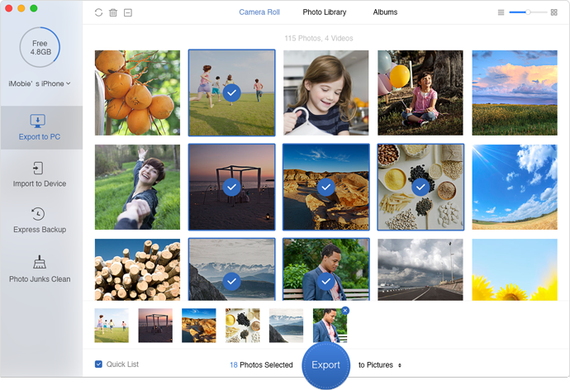The height and width of the screenshot is (390, 570).
Task: Open Photo Junks Clean in sidebar
Action: pyautogui.click(x=40, y=269)
